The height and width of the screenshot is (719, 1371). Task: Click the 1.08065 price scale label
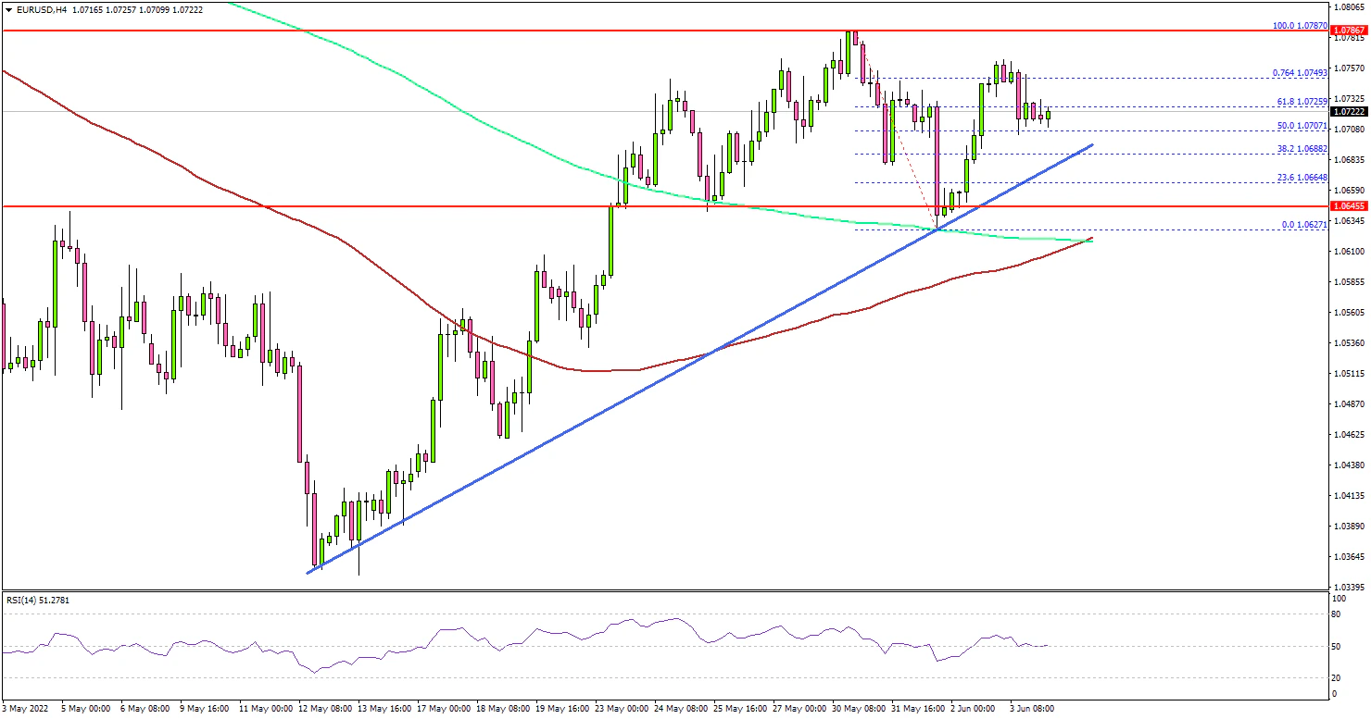tap(1347, 6)
